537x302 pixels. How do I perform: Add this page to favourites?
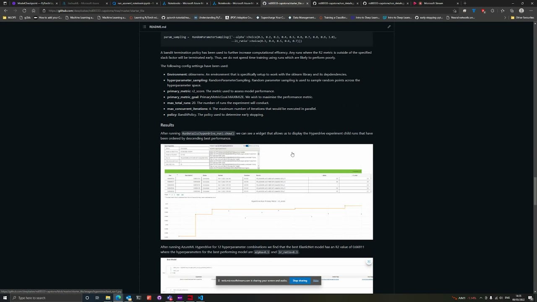[x=455, y=11]
